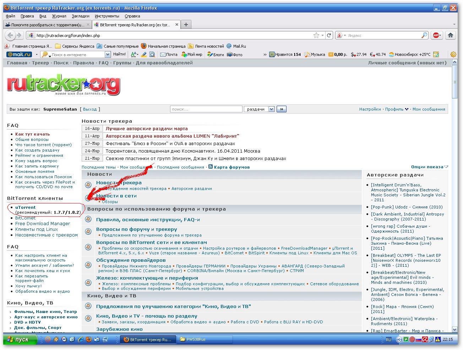Image resolution: width=463 pixels, height=350 pixels.
Task: Click Музыка in Mail.ru toolbar
Action: [315, 54]
